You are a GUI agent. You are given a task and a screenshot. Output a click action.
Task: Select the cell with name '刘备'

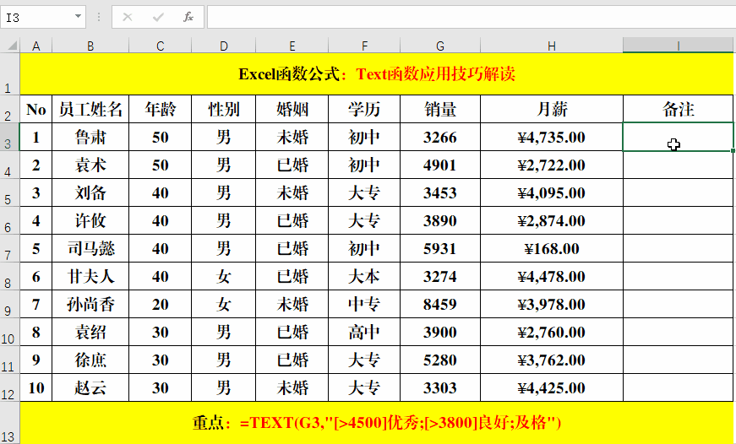click(x=90, y=192)
